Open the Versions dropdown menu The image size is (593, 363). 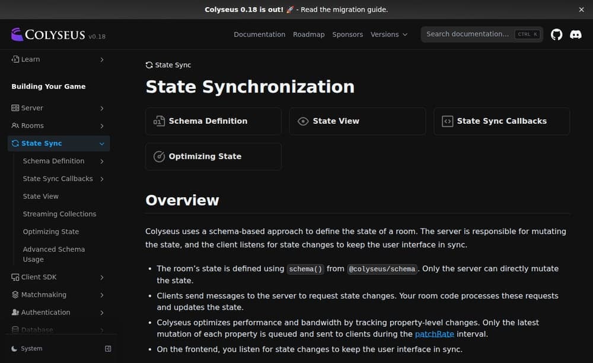389,34
